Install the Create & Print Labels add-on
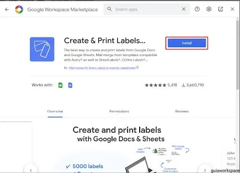This screenshot has height=173, width=240. point(187,43)
